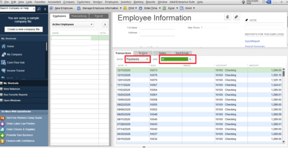
Task: Click the Word toolbar icon
Action: click(182, 8)
